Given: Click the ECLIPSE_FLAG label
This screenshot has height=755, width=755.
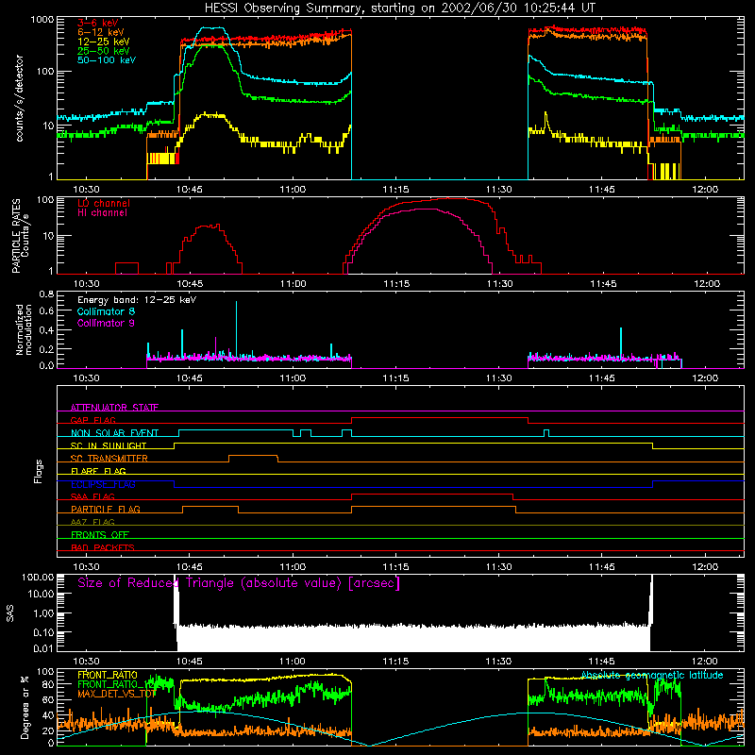Looking at the screenshot, I should coord(103,484).
